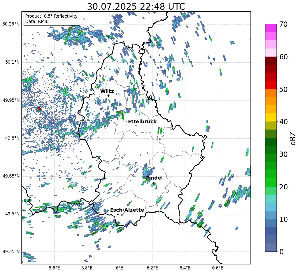
Task: Click the 49.8°N latitude label
Action: click(12, 138)
